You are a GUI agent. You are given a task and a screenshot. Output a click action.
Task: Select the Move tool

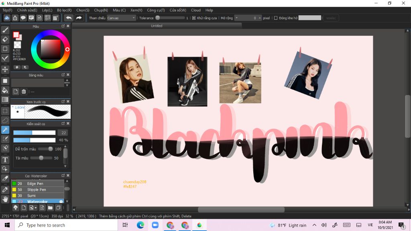5,69
